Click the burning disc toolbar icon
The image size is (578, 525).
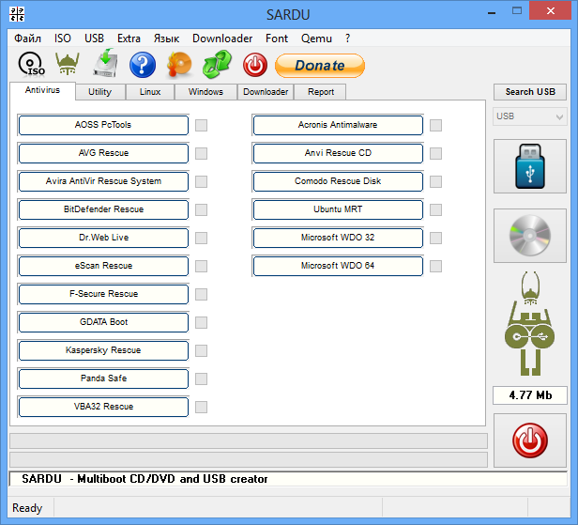pyautogui.click(x=179, y=65)
